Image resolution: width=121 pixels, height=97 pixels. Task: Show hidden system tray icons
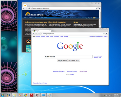point(102,95)
